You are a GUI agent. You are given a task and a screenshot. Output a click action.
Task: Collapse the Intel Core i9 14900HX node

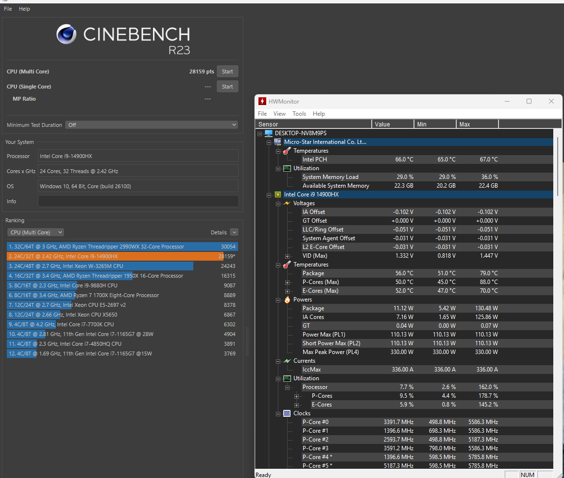(269, 195)
